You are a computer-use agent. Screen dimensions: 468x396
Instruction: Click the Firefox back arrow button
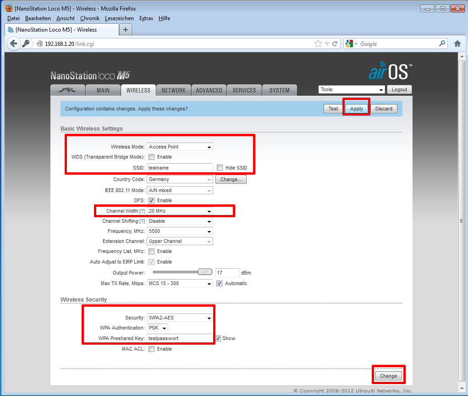click(13, 44)
